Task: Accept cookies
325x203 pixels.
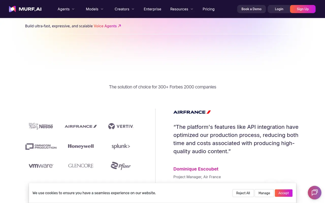Action: (284, 193)
